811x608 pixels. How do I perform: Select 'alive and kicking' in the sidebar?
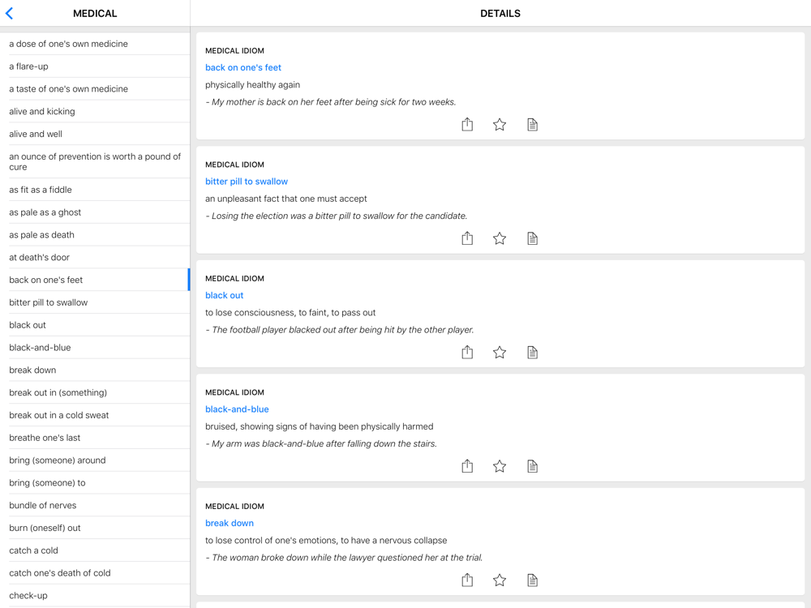pyautogui.click(x=95, y=111)
